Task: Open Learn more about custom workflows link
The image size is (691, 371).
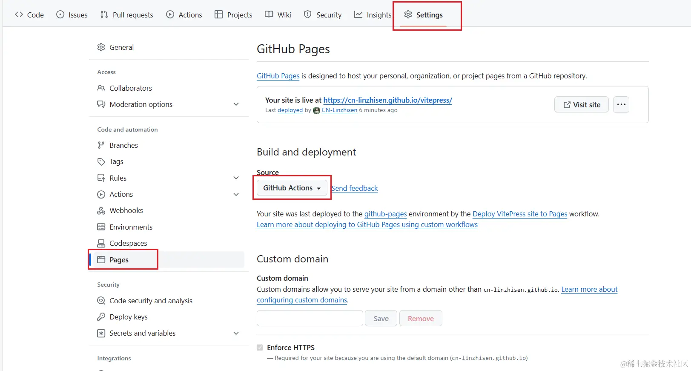Action: click(x=367, y=224)
